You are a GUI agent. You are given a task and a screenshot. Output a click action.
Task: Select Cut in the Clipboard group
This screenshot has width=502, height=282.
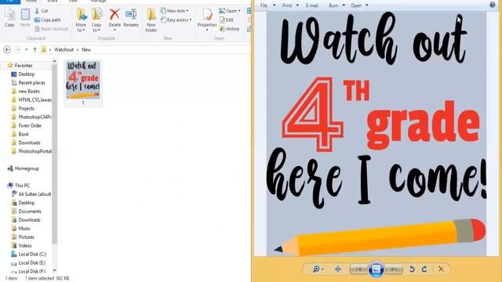tap(41, 11)
